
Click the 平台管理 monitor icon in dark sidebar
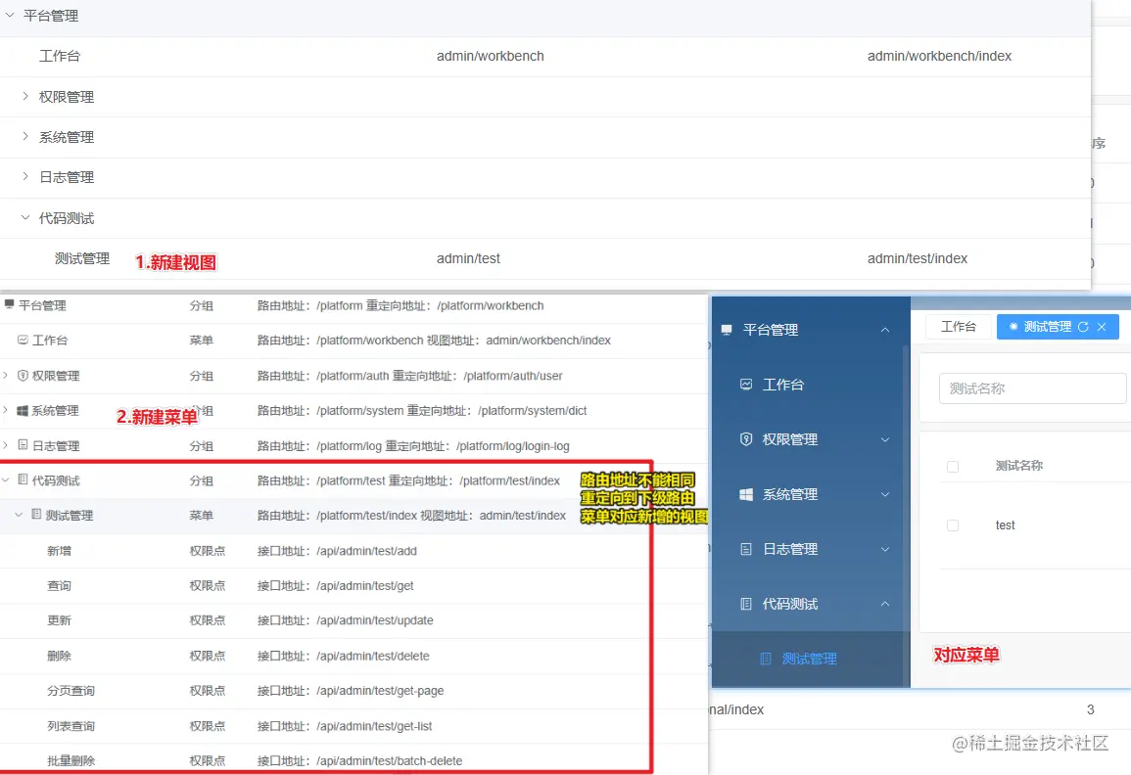(727, 330)
